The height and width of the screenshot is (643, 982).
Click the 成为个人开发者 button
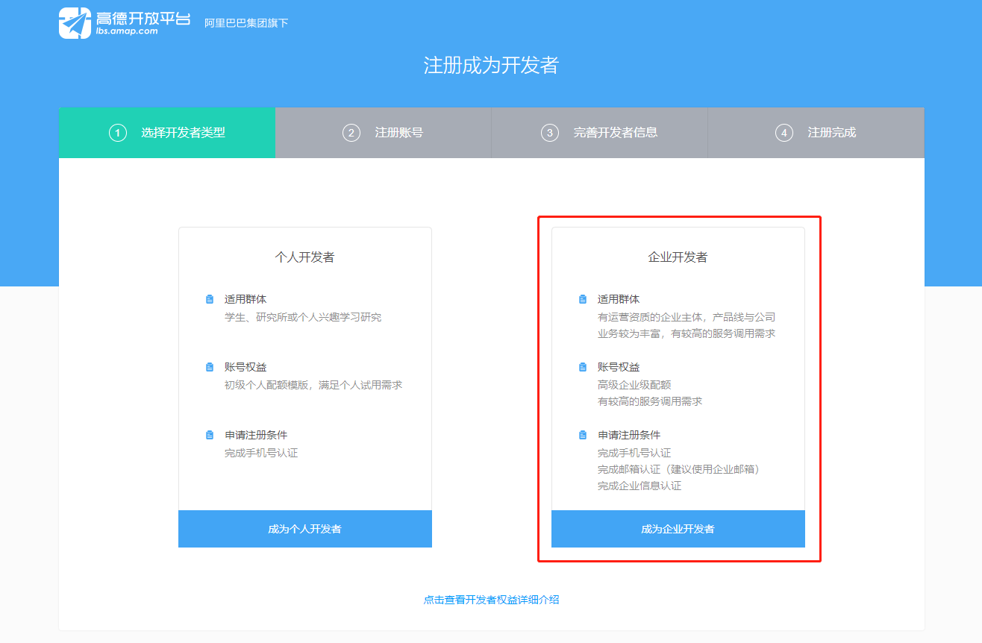(305, 529)
